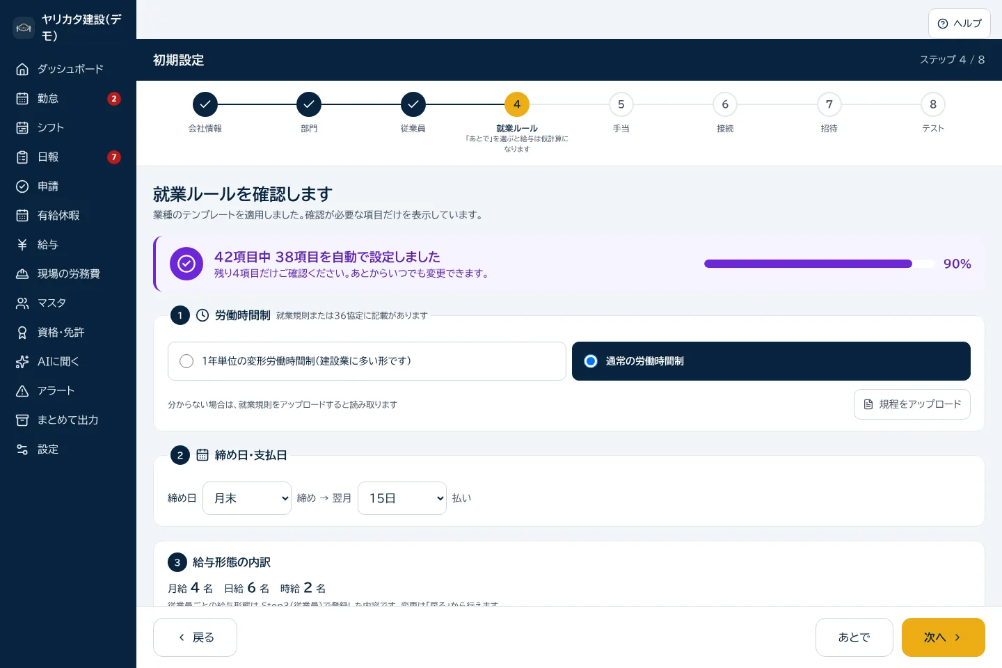
Task: Select 1年単位の変形労働時間制 radio option
Action: point(367,361)
